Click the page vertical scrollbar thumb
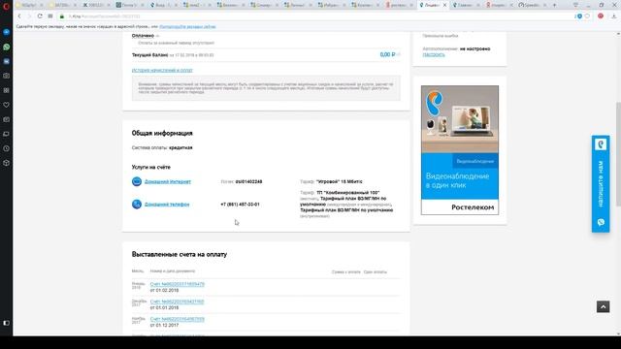This screenshot has width=621, height=349. coord(618,154)
